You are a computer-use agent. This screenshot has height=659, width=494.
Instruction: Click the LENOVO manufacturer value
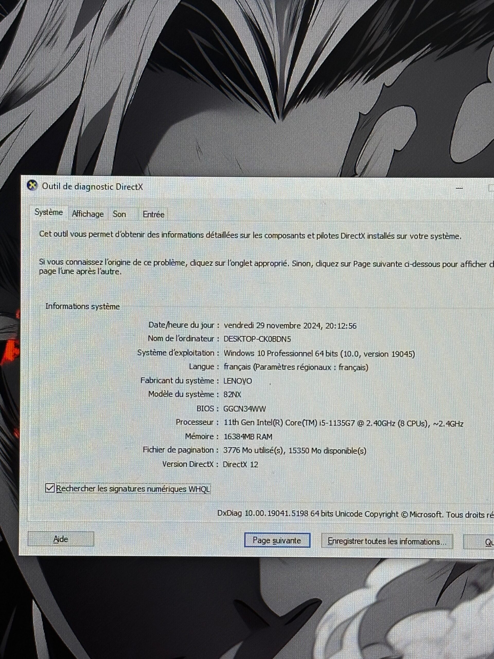point(238,381)
